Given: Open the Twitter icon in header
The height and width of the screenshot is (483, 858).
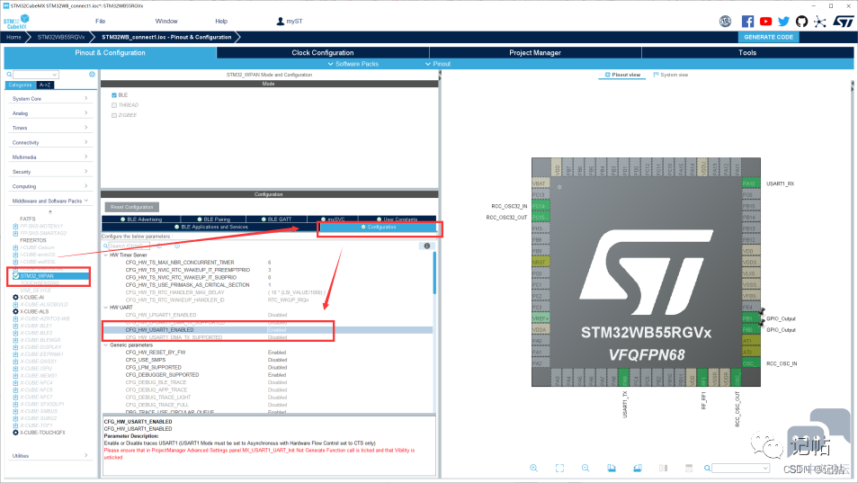Looking at the screenshot, I should [x=783, y=22].
